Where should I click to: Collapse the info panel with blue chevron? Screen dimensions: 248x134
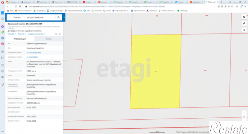64,17
